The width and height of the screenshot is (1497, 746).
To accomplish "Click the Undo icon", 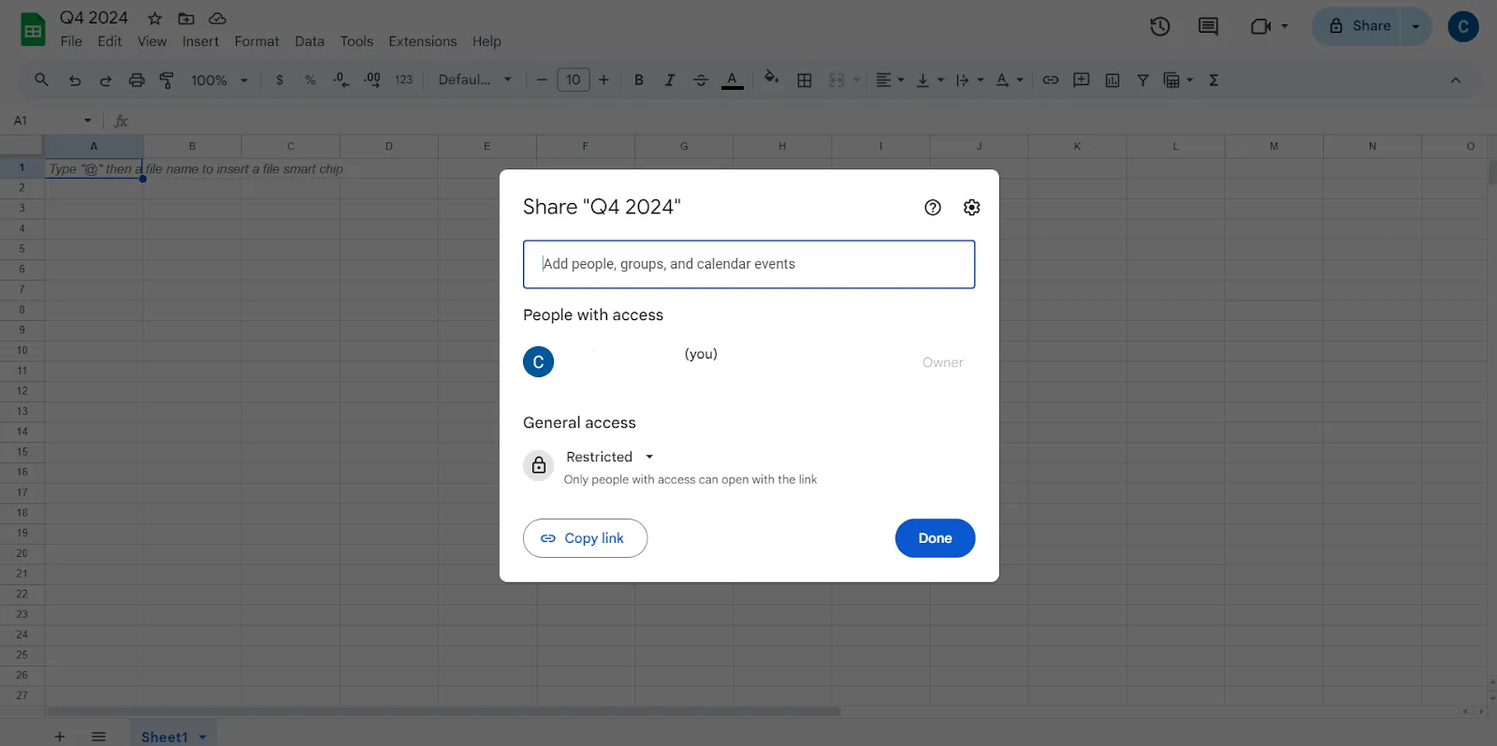I will 75,80.
